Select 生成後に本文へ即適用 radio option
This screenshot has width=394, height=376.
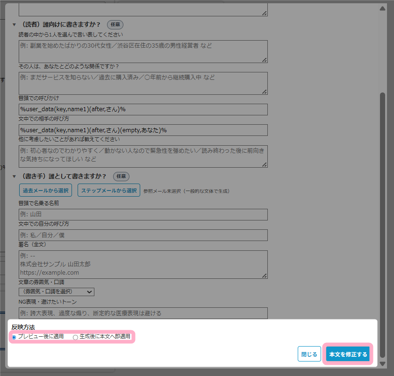76,337
